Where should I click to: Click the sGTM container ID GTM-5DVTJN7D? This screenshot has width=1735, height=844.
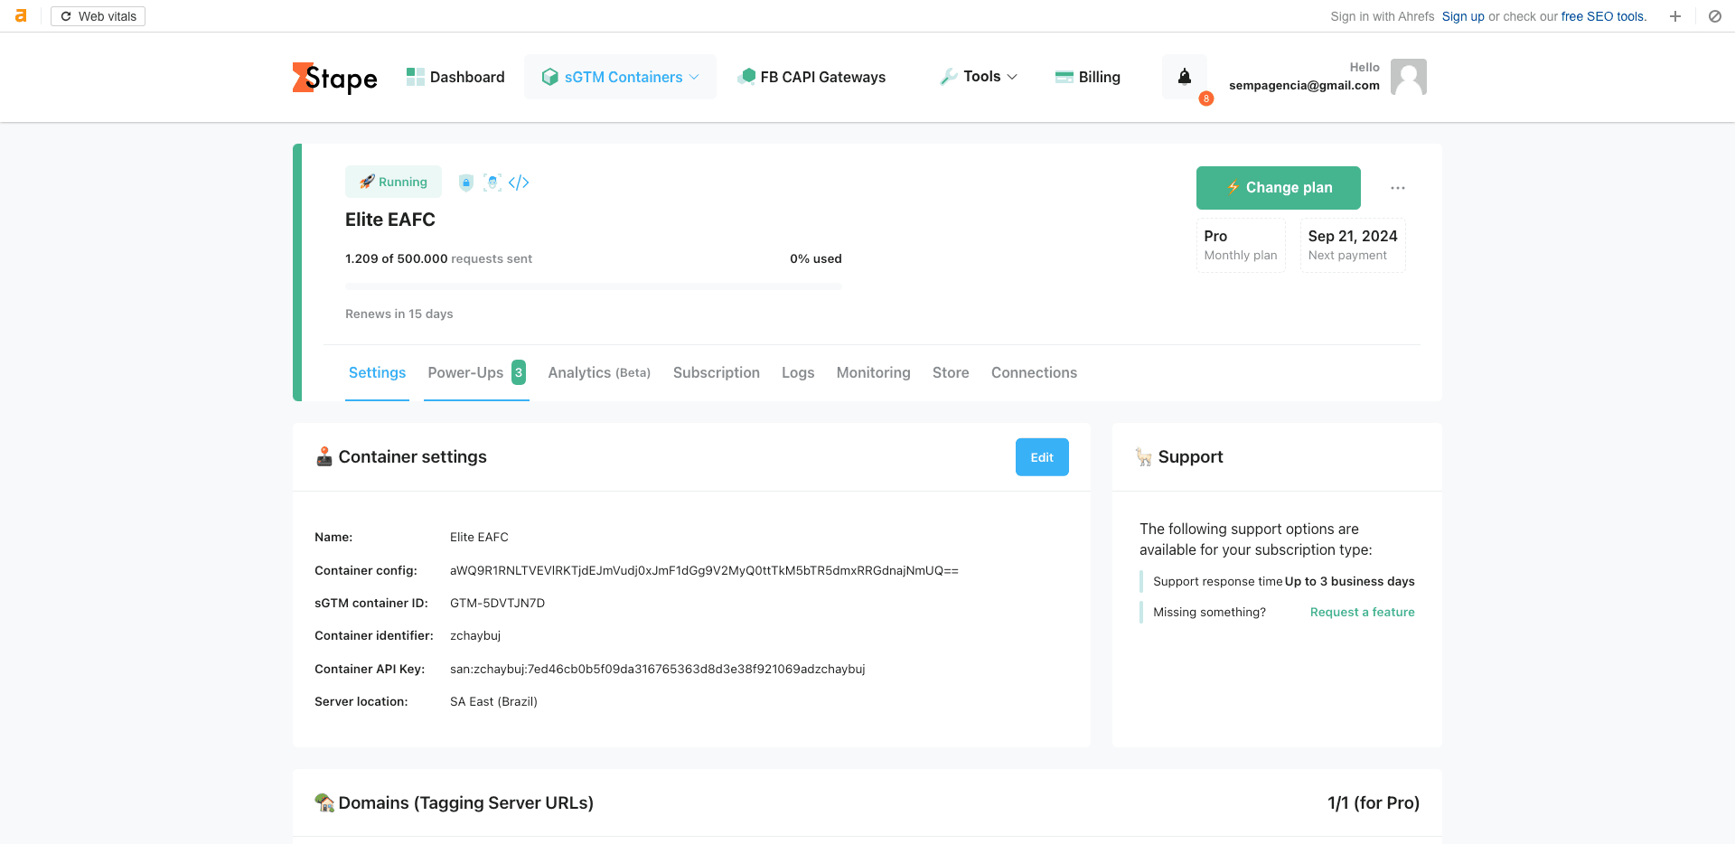coord(497,603)
